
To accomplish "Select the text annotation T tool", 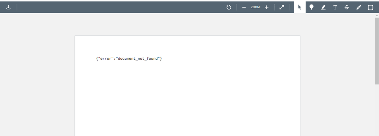I will 335,7.
